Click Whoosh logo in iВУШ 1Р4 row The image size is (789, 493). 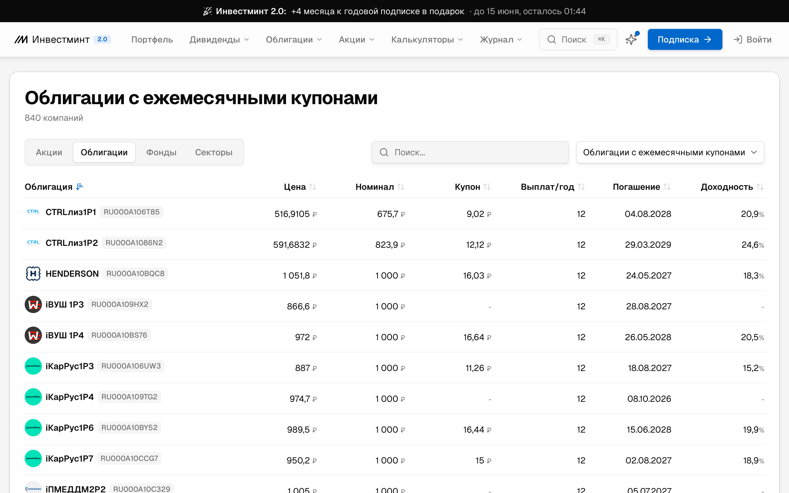coord(33,335)
